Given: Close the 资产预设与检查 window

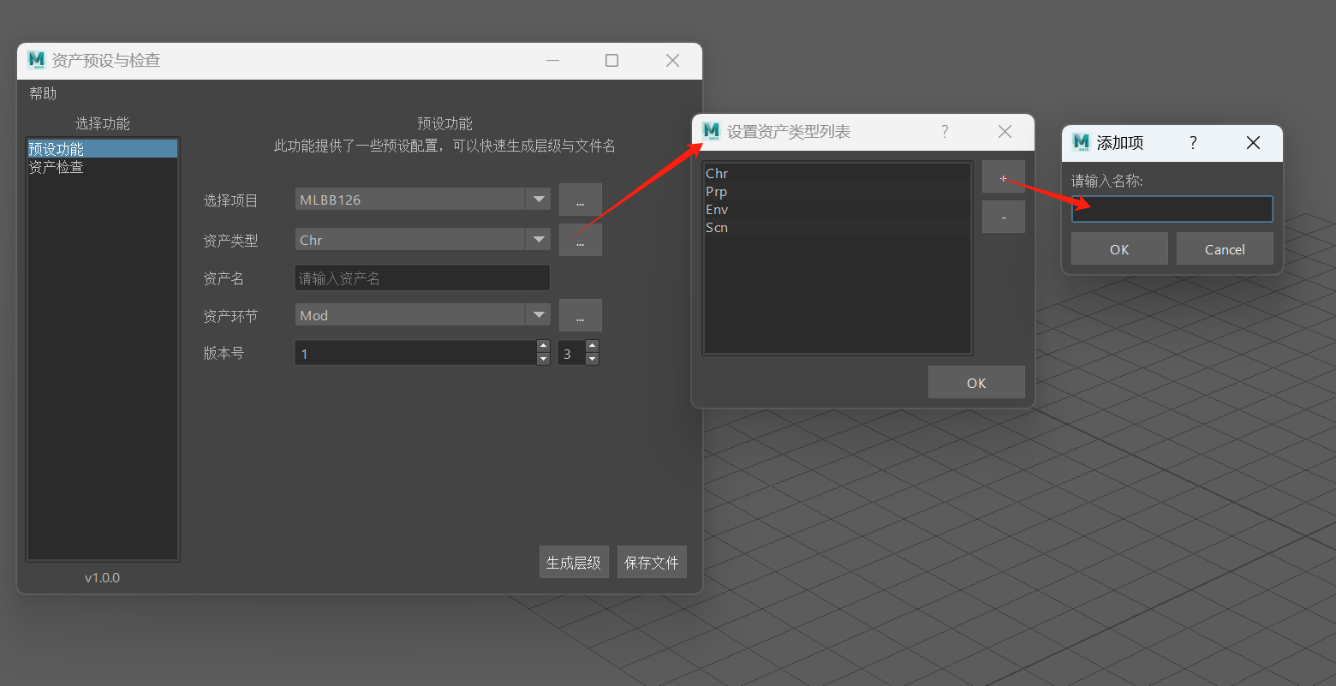Looking at the screenshot, I should 672,60.
